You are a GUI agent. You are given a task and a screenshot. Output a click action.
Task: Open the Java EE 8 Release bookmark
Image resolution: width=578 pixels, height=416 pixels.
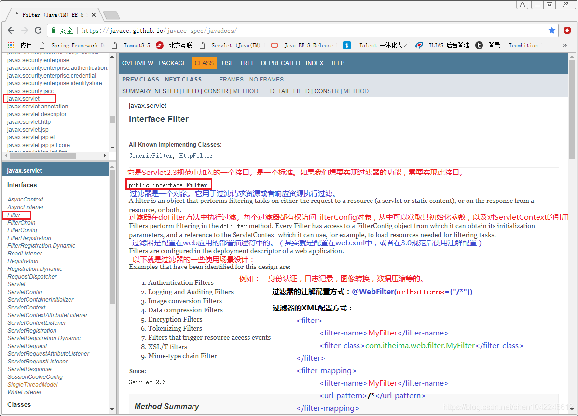click(x=303, y=45)
